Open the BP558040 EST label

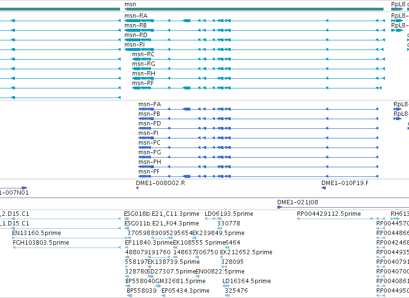(140, 281)
